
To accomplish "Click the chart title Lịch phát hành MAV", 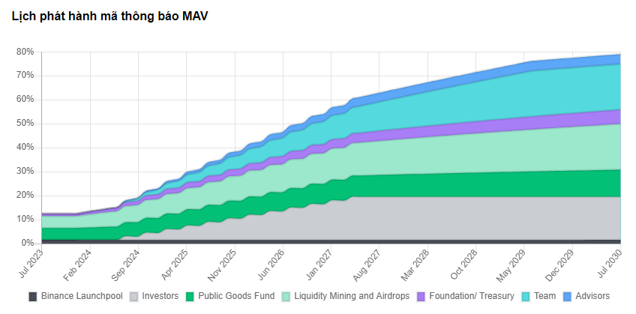I will point(109,16).
